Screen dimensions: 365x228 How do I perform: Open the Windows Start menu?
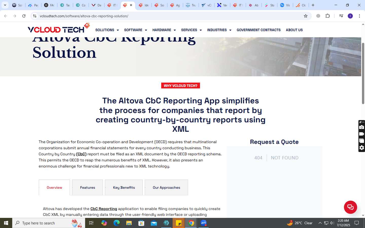6,223
